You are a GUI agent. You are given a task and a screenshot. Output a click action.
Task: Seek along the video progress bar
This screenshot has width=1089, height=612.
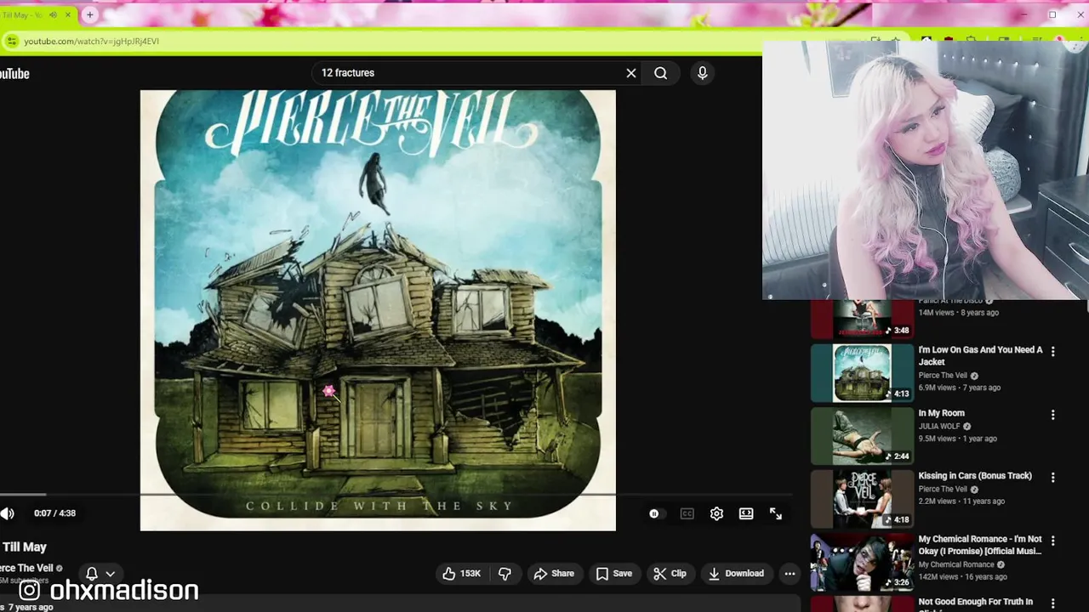point(396,494)
